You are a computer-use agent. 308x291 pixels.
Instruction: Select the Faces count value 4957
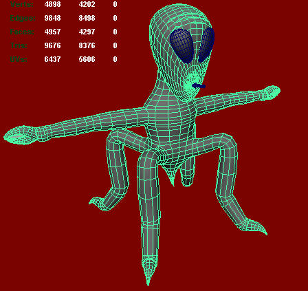coord(52,32)
